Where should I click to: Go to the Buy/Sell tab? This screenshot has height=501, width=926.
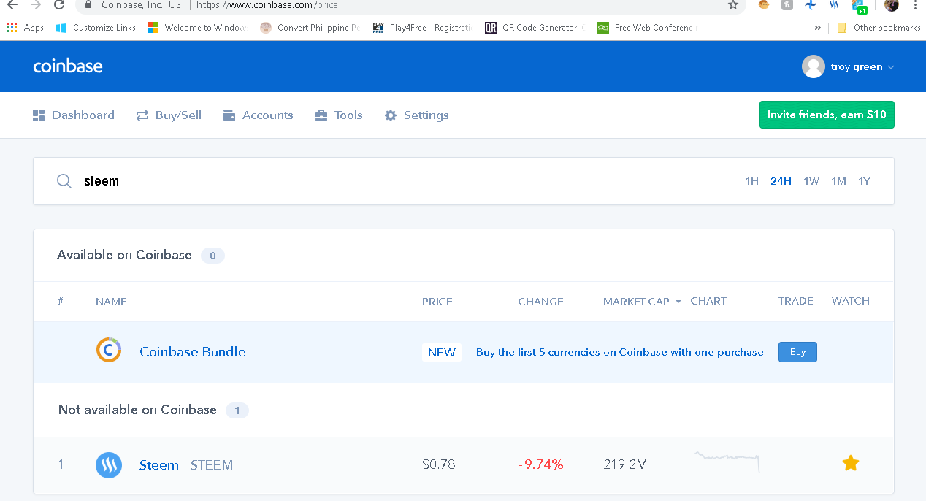coord(169,115)
